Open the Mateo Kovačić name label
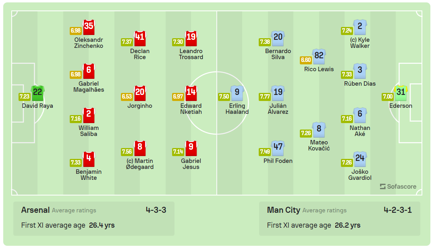The height and width of the screenshot is (247, 432). tap(320, 145)
